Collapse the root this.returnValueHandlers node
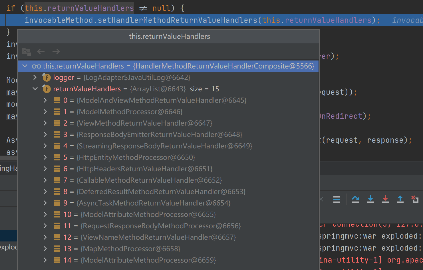Viewport: 423px width, 270px height. pos(25,66)
